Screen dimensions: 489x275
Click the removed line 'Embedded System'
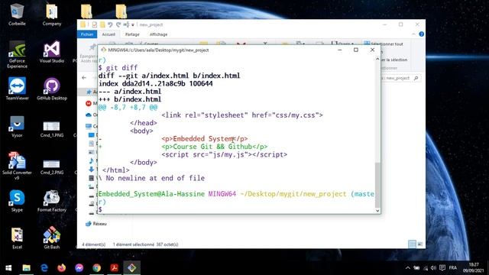tap(205, 139)
